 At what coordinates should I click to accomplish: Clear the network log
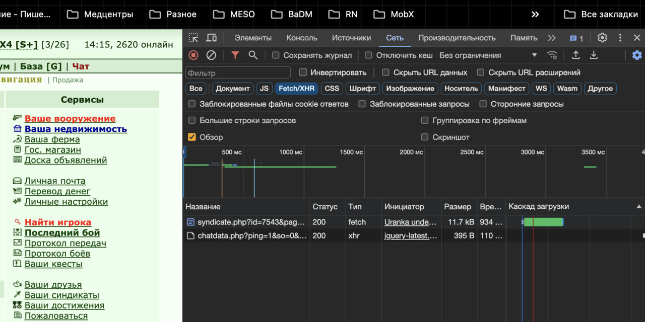pyautogui.click(x=212, y=55)
